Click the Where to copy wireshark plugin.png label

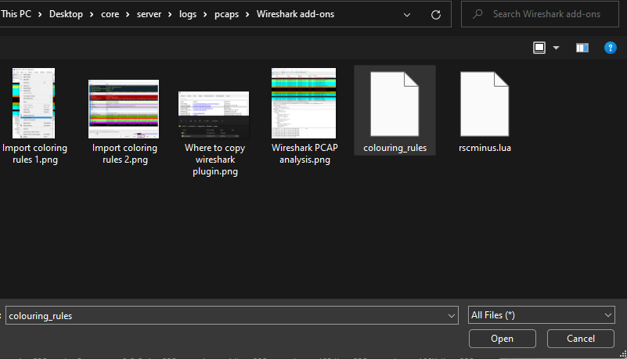[214, 160]
